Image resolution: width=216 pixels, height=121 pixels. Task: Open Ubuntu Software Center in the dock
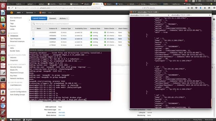pos(3,86)
